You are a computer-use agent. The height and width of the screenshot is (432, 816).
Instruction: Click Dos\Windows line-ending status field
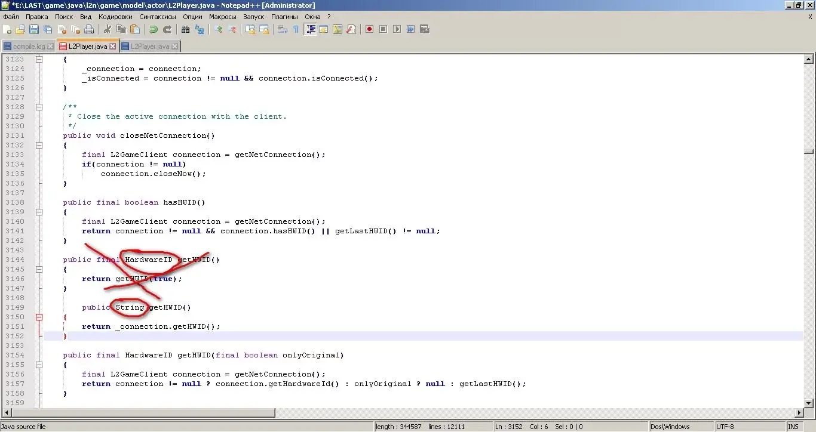pos(682,427)
